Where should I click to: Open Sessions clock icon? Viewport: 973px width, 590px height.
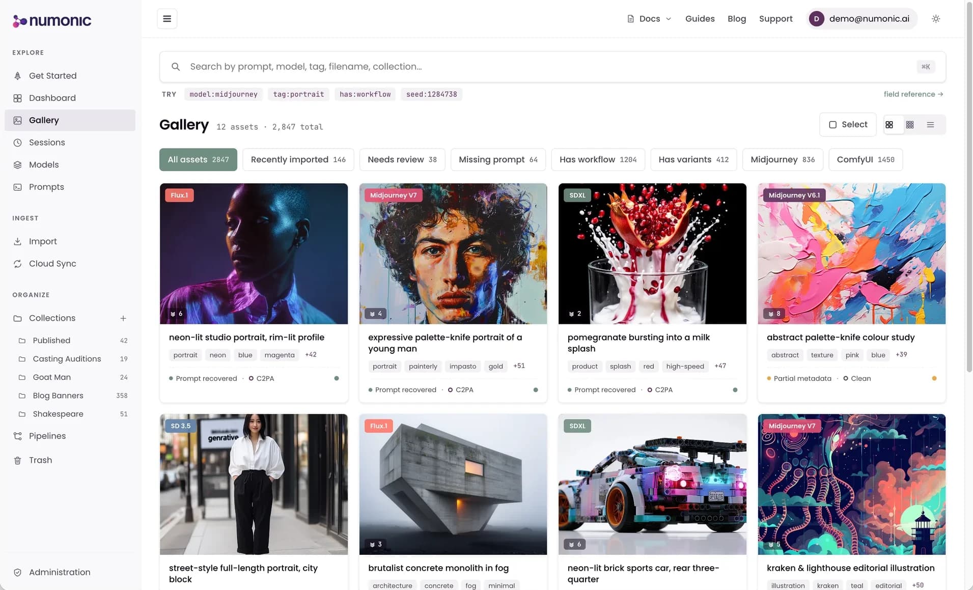pyautogui.click(x=18, y=143)
